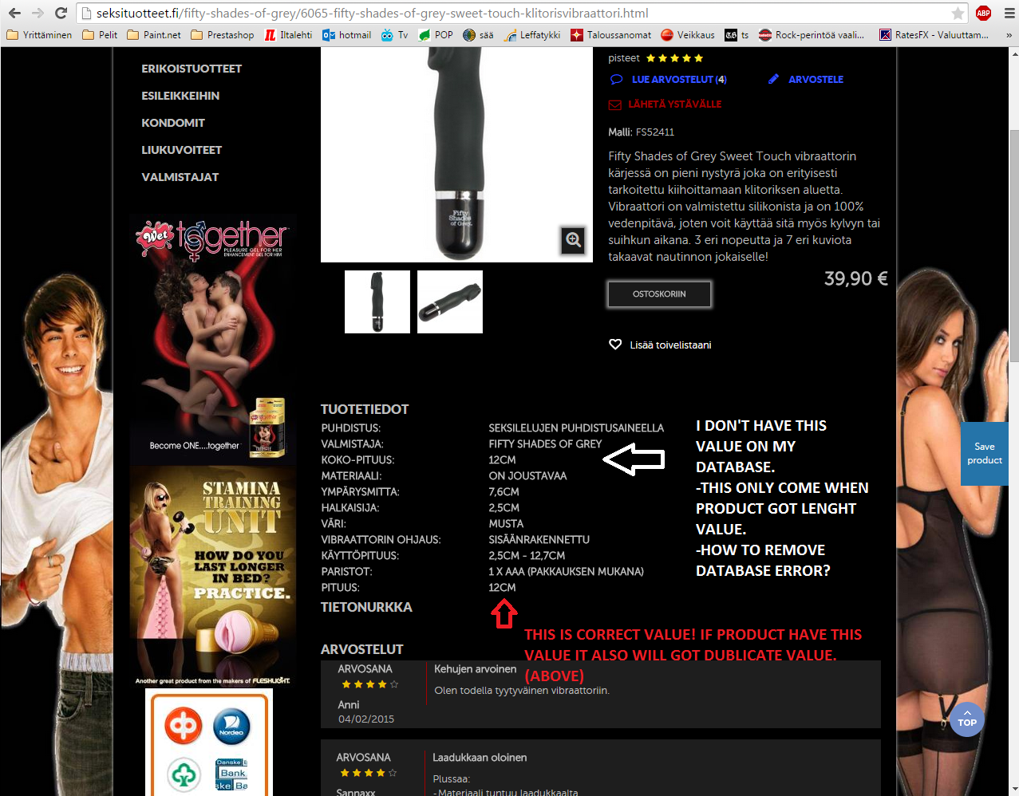This screenshot has height=796, width=1019.
Task: Open the RatesFX bookmark
Action: (x=934, y=35)
